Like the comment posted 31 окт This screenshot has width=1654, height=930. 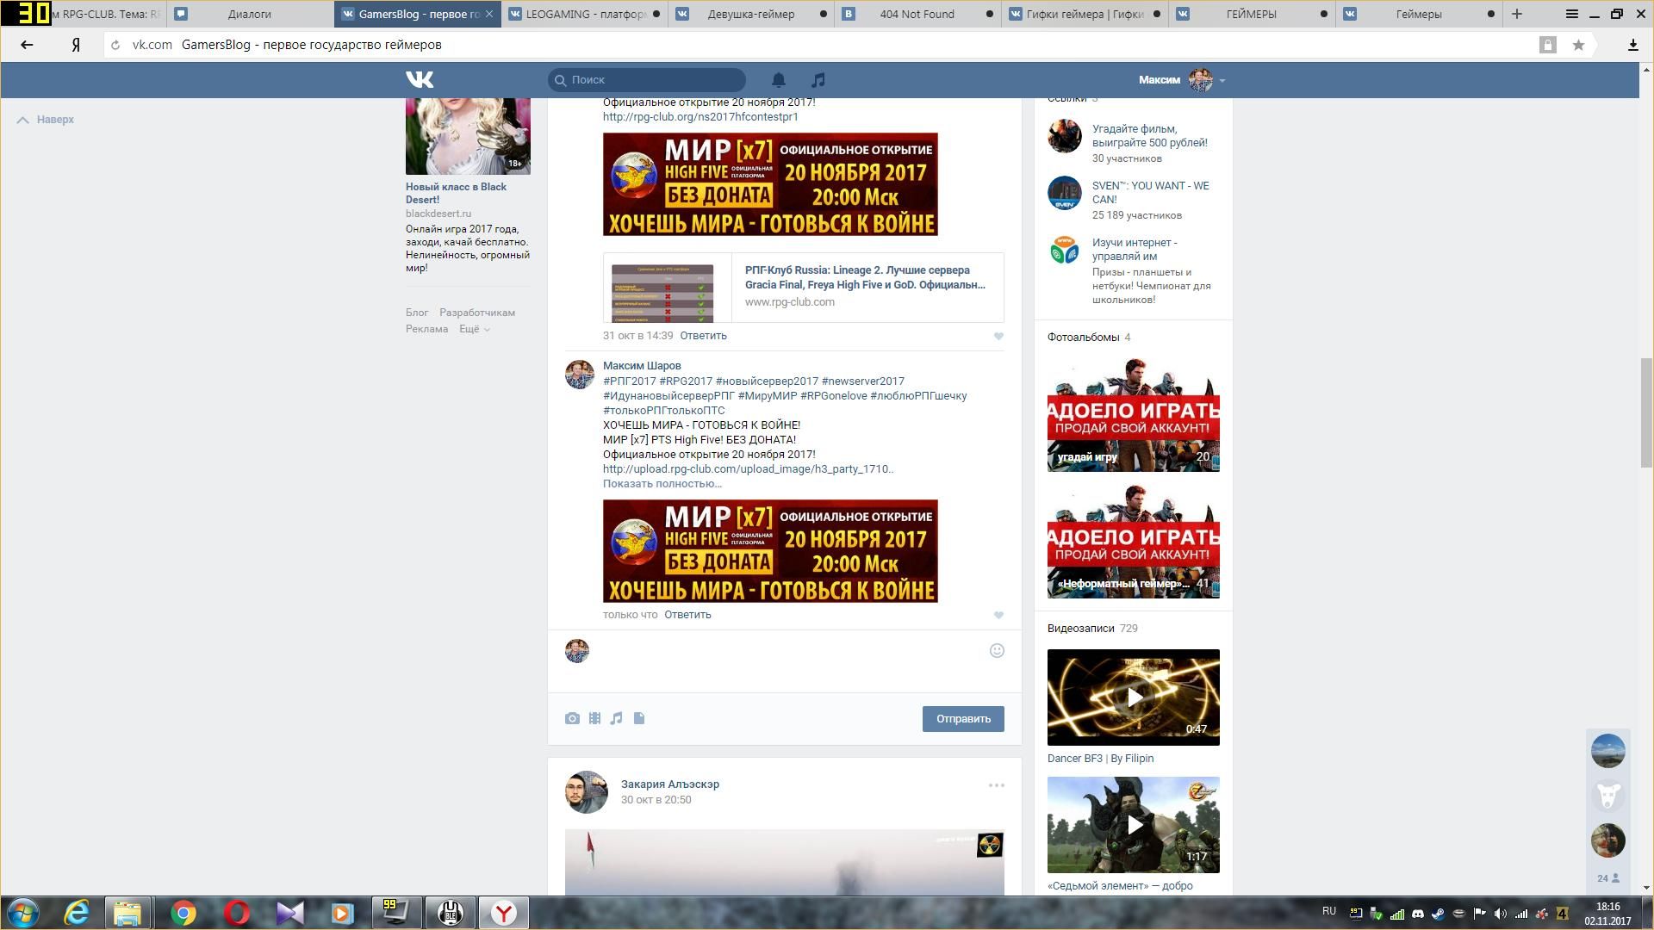tap(998, 337)
